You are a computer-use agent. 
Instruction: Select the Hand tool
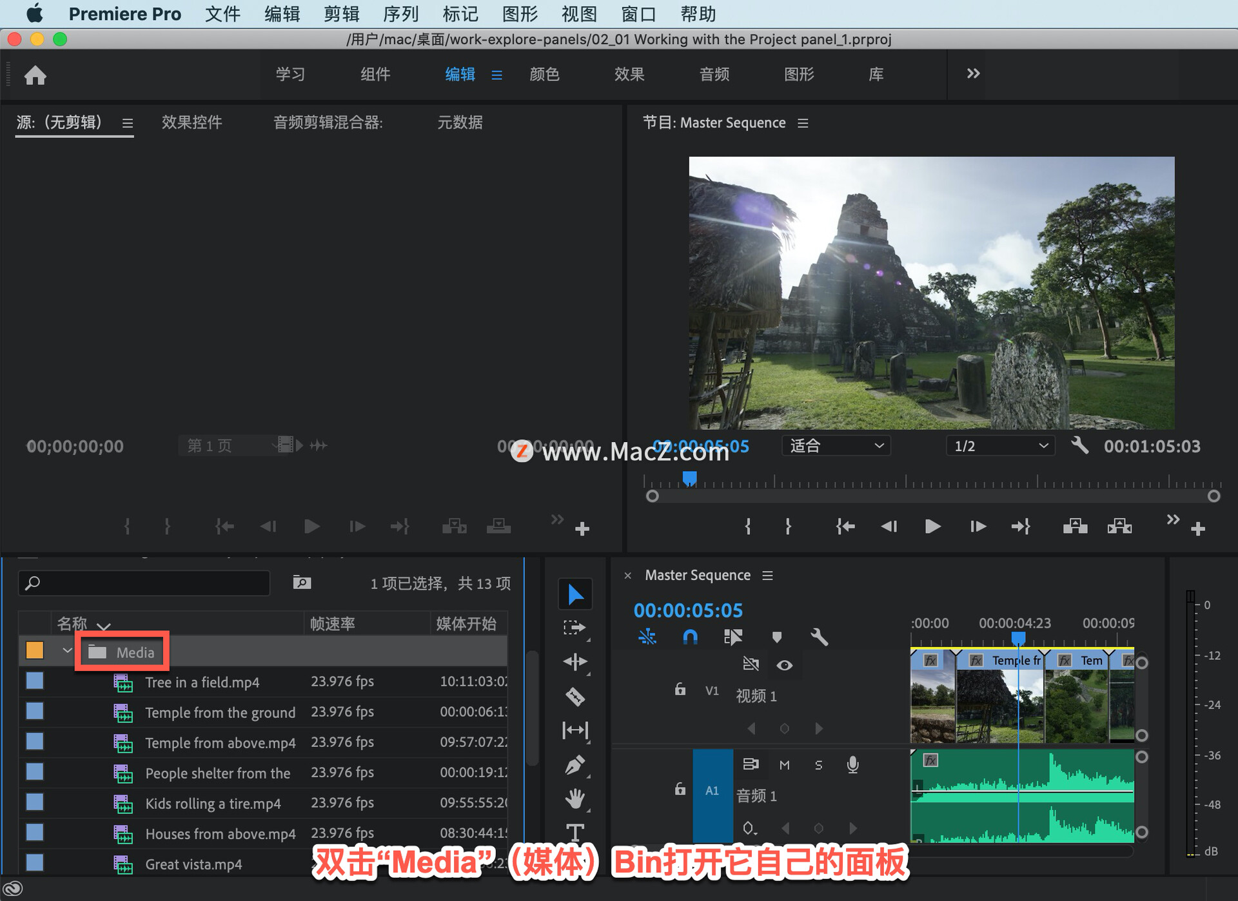575,799
